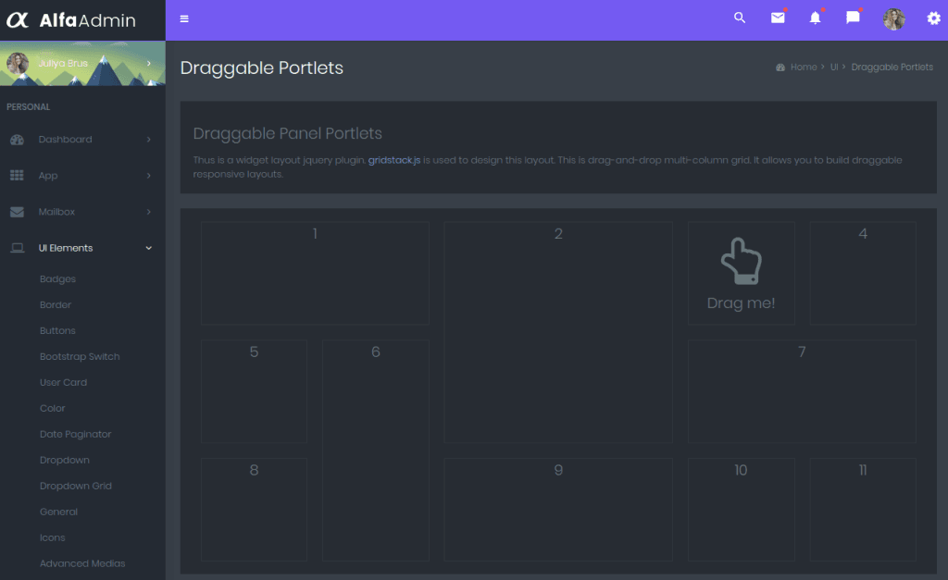Go to Home breadcrumb link
948x580 pixels.
(x=804, y=67)
